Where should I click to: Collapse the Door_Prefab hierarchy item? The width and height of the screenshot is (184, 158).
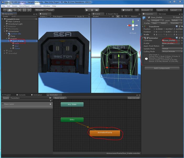click(9, 41)
